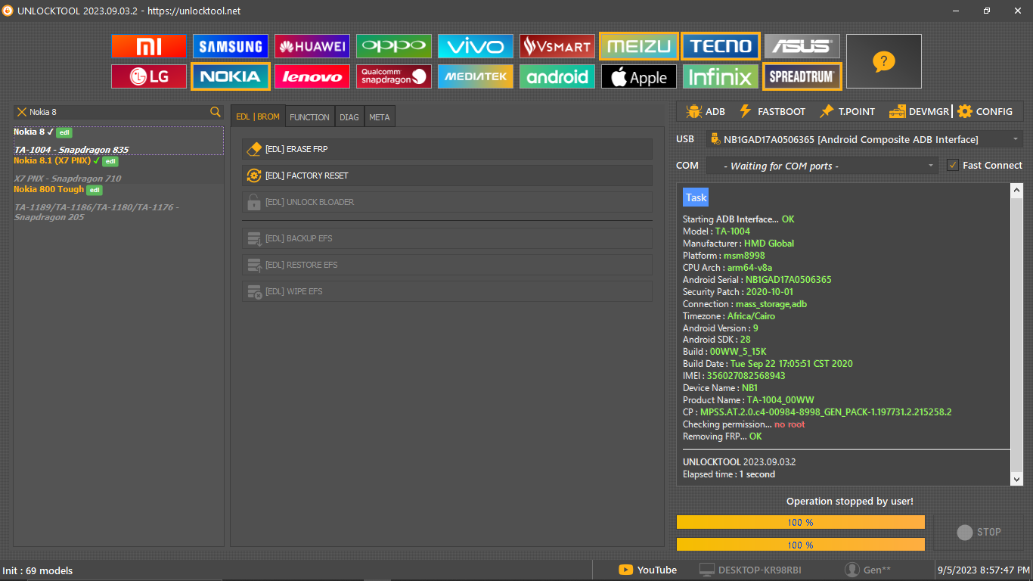Select the Vivo brand logo
This screenshot has height=581, width=1033.
(x=475, y=46)
